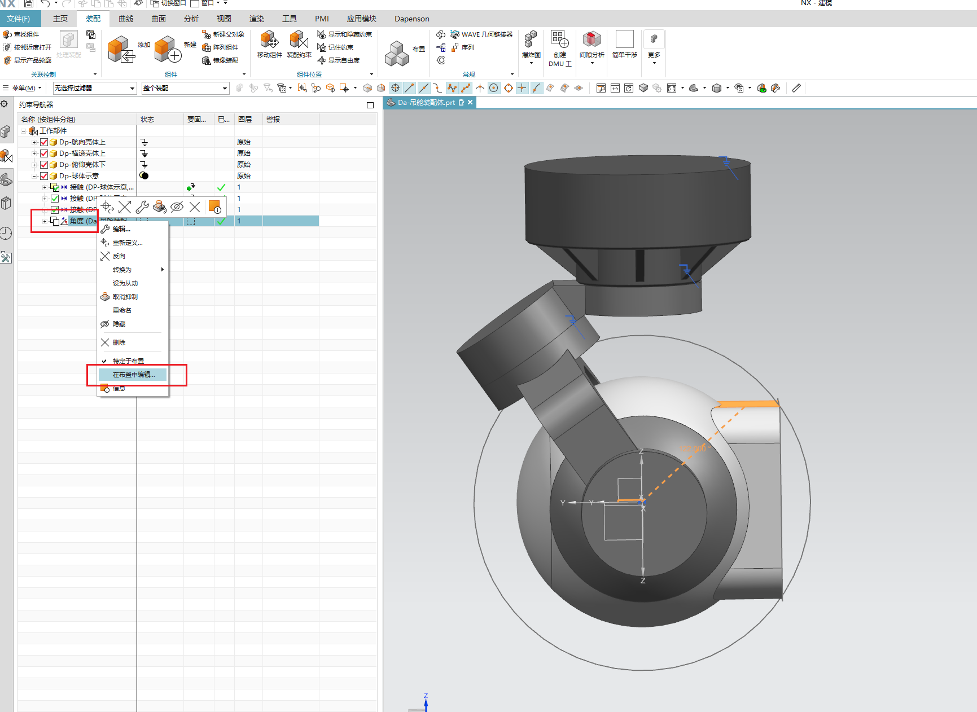Open the 文件(F) file menu button
Screen dimensions: 977x712
[19, 19]
